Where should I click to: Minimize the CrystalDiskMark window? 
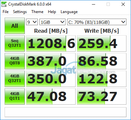coord(94,4)
